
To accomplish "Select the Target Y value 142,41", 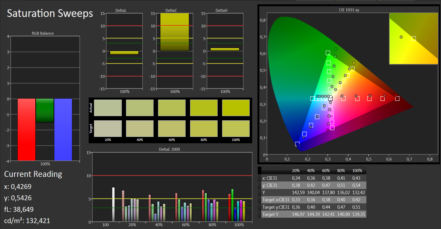I will pos(329,214).
